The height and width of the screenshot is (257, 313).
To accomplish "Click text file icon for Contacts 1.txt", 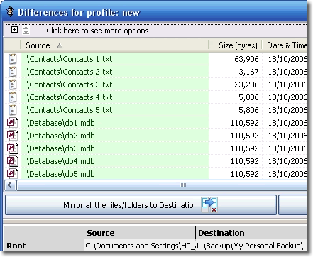I will 12,59.
